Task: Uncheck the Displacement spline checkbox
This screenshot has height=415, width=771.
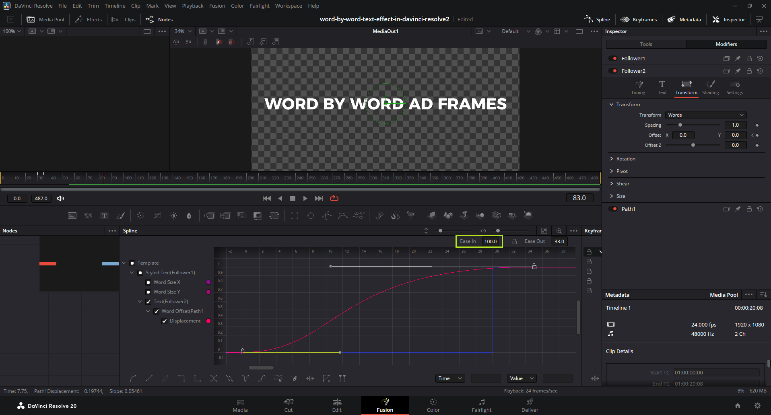Action: pos(165,321)
